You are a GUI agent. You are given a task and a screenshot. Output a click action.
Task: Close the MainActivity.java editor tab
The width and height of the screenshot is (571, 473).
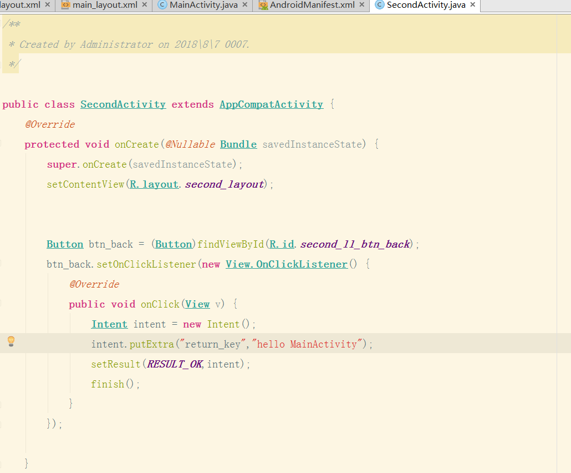click(245, 5)
